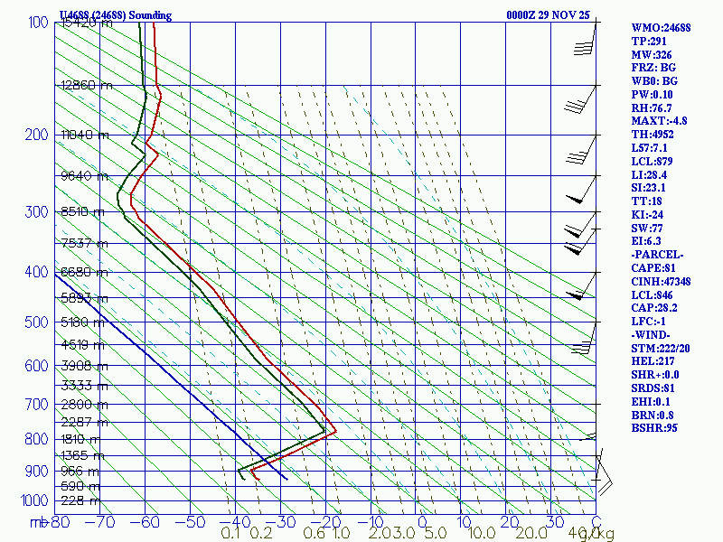Select the 'EHI:0.1' value
723x542 pixels.
click(651, 402)
